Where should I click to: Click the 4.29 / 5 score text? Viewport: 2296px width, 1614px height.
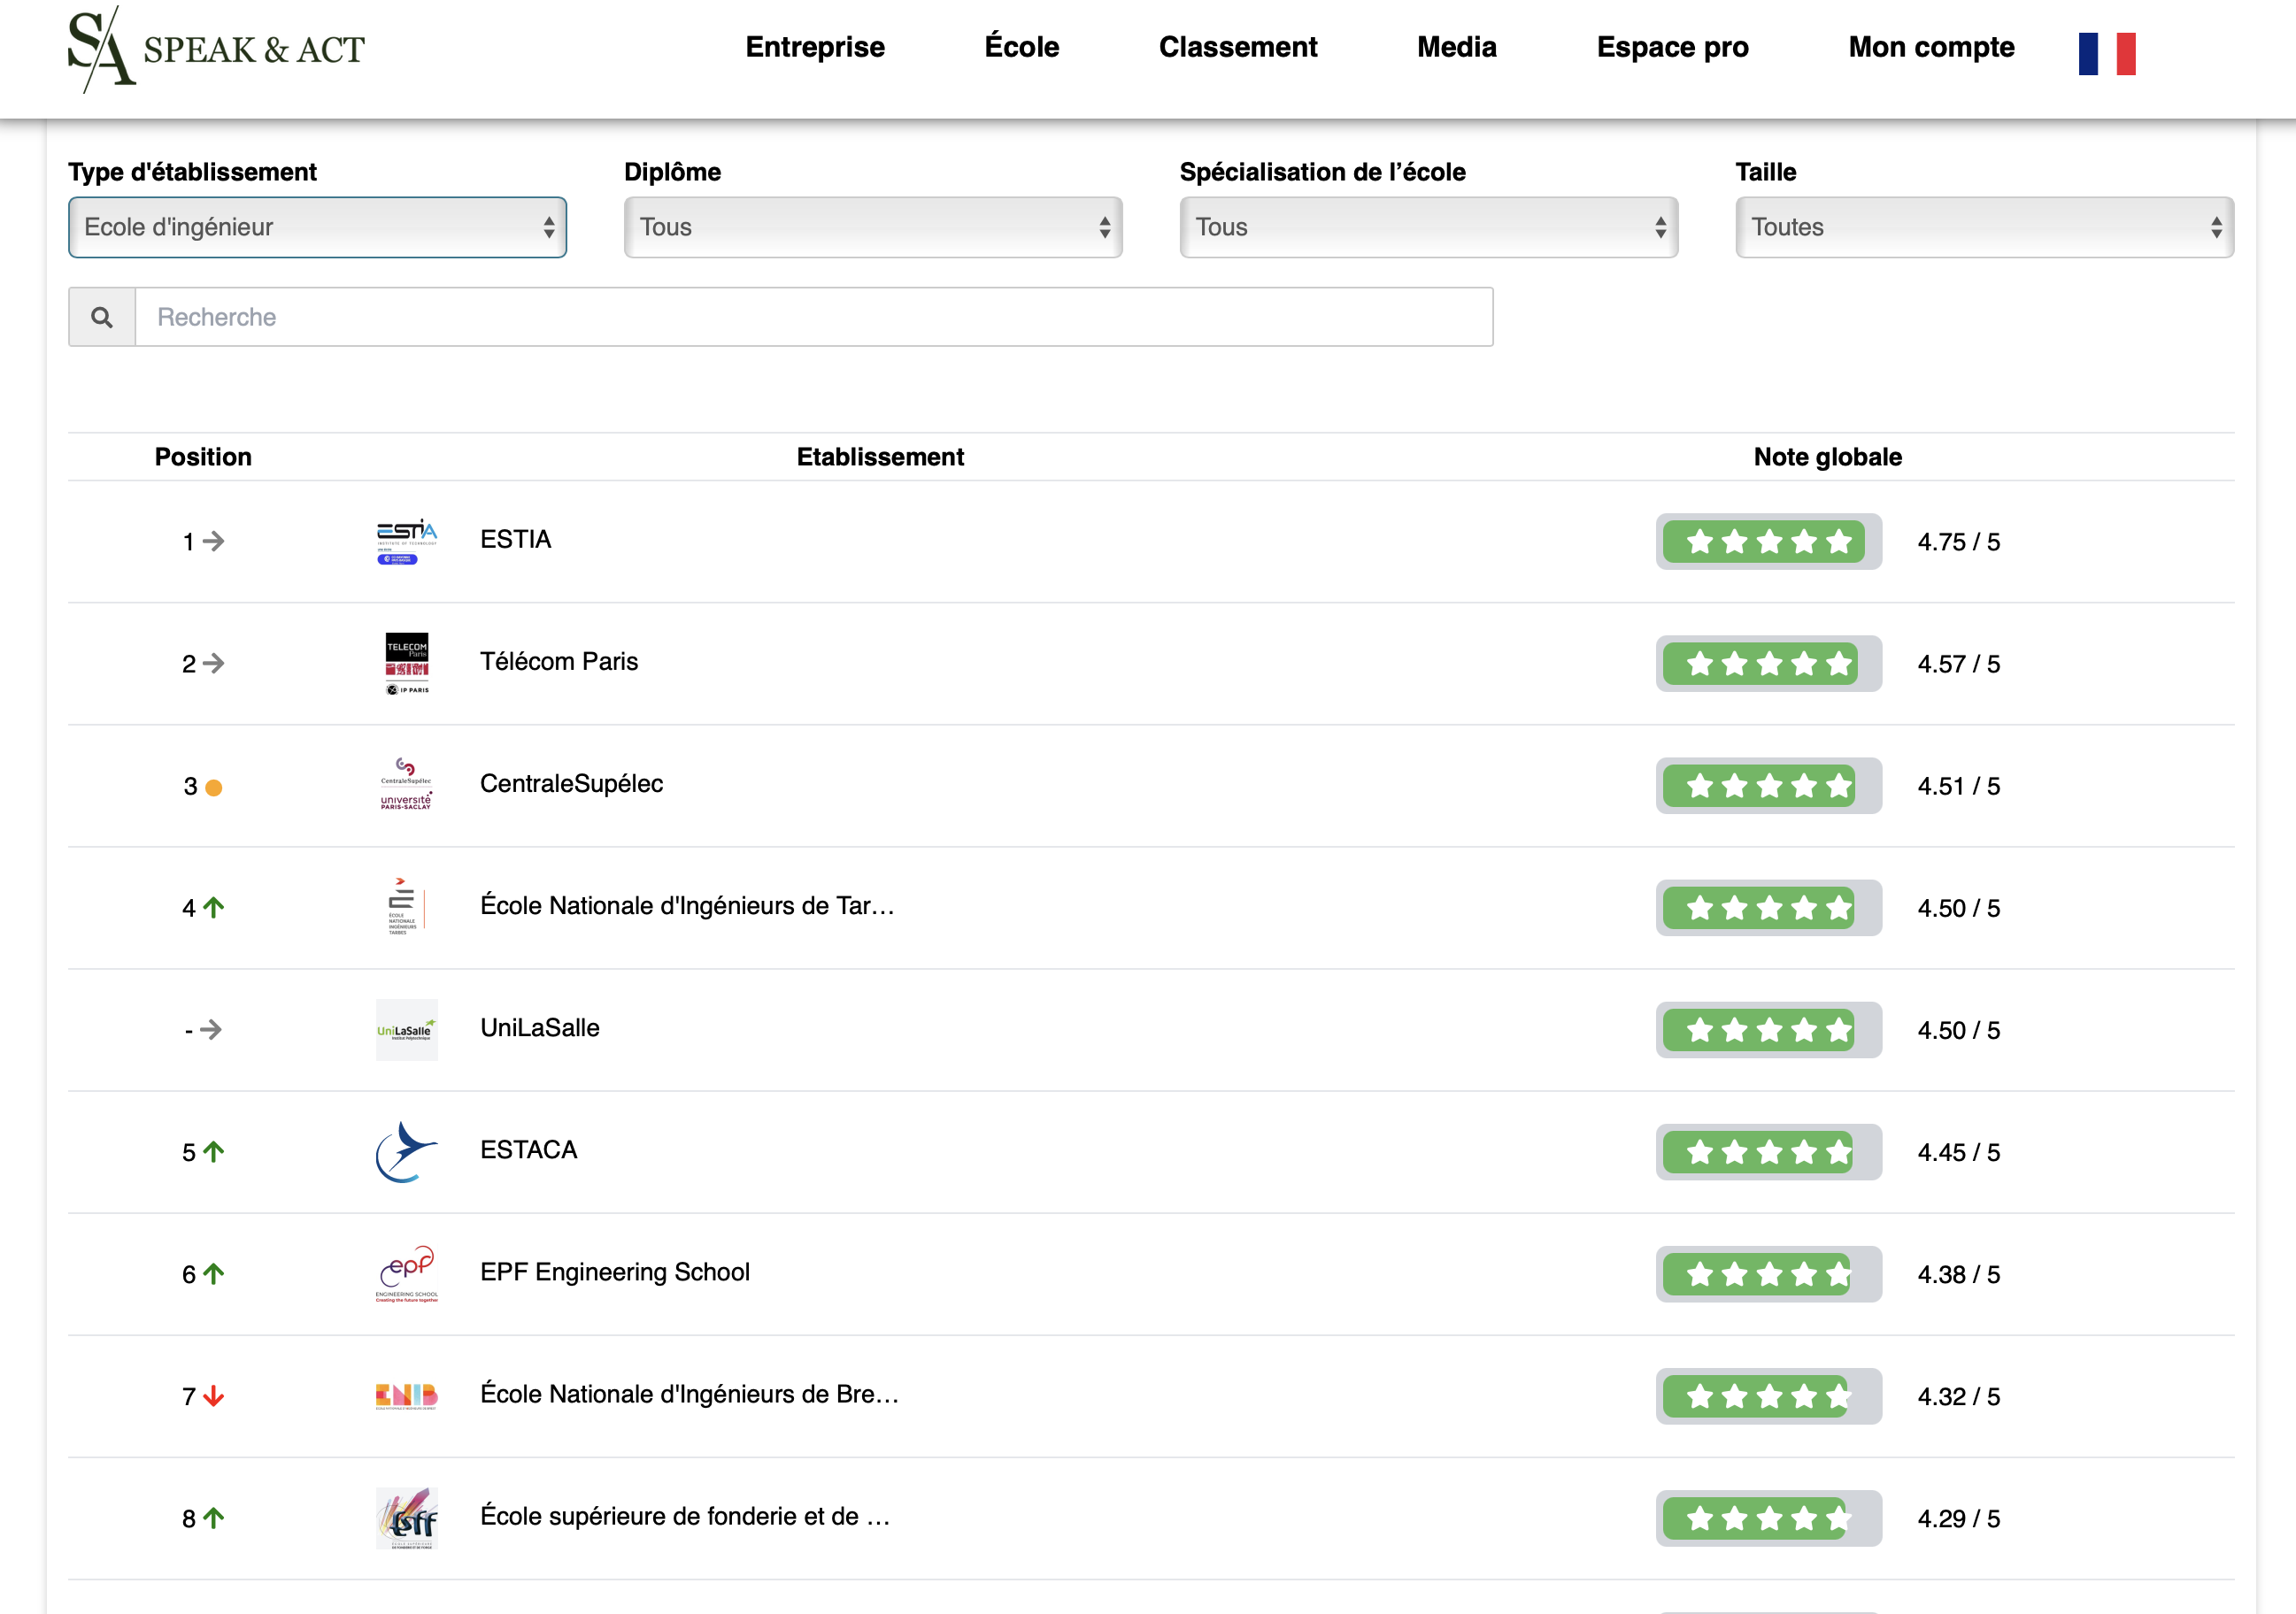(x=1958, y=1518)
